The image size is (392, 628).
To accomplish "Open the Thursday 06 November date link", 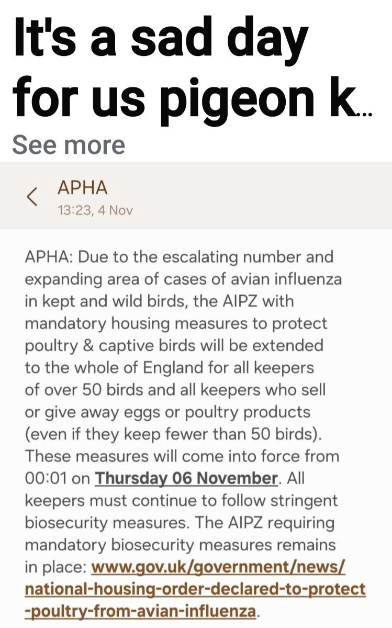I will click(186, 478).
